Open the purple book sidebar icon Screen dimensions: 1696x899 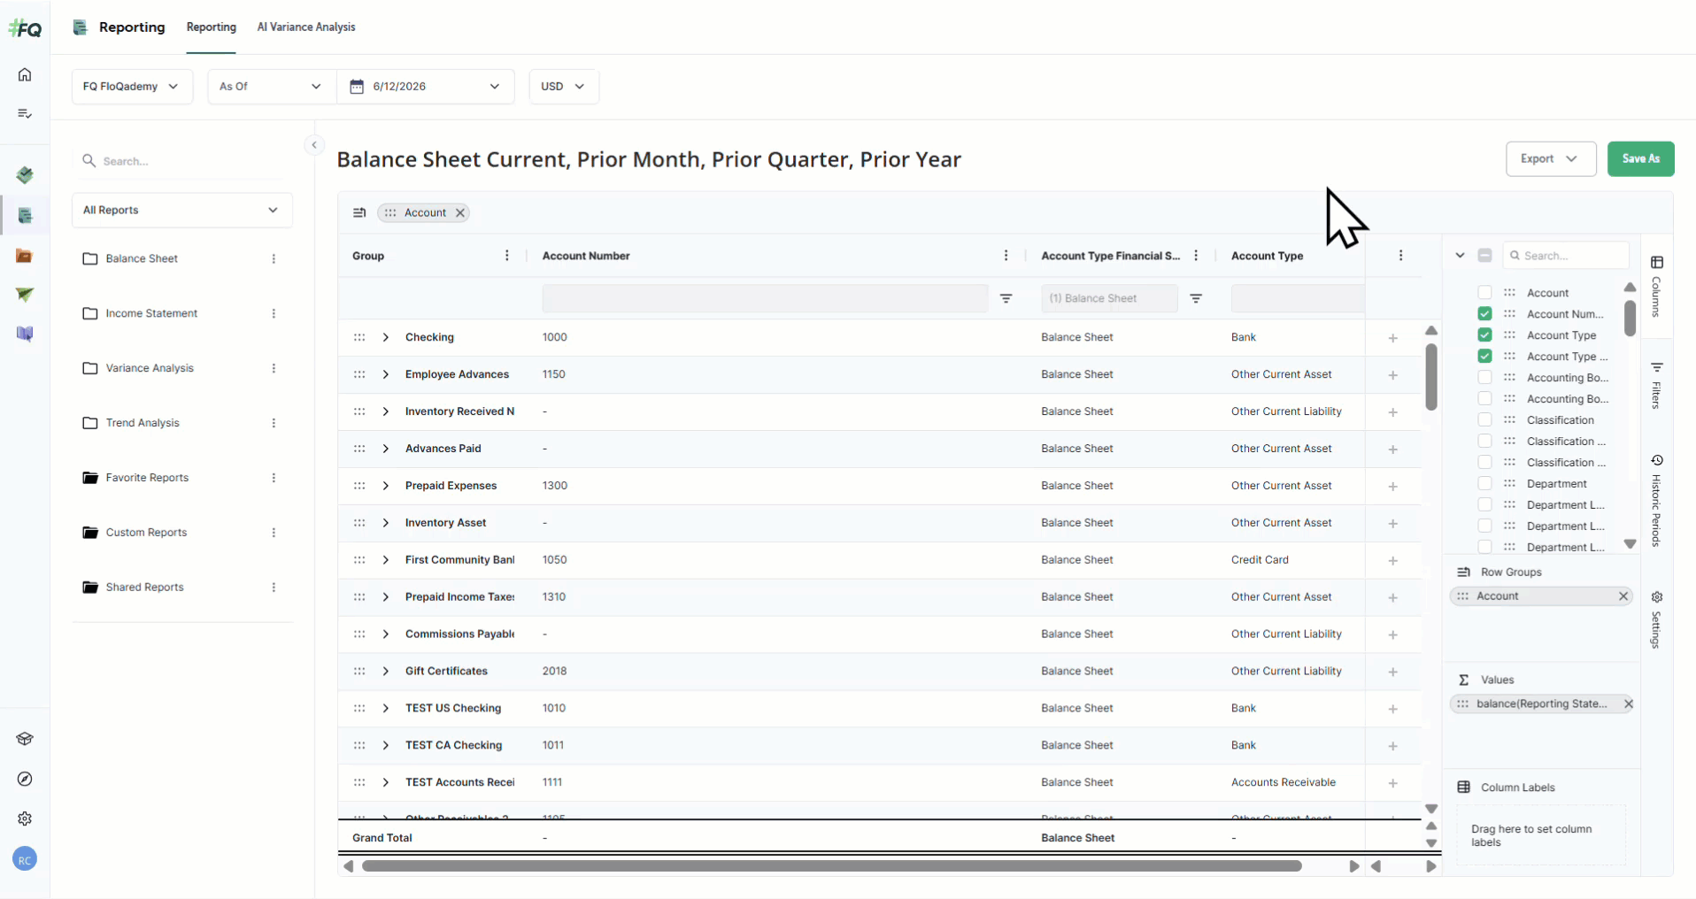(x=25, y=334)
